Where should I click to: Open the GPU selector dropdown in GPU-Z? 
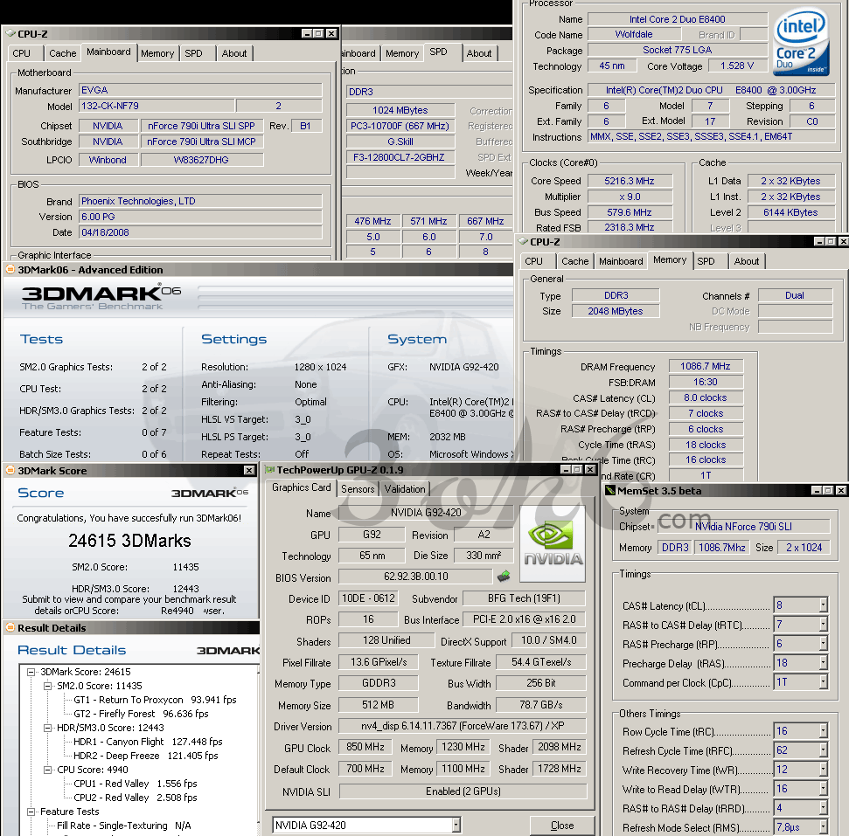[x=456, y=826]
